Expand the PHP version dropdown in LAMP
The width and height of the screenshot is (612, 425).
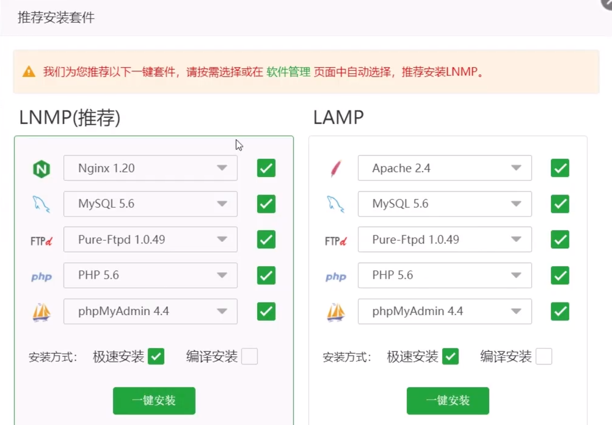[x=517, y=275]
